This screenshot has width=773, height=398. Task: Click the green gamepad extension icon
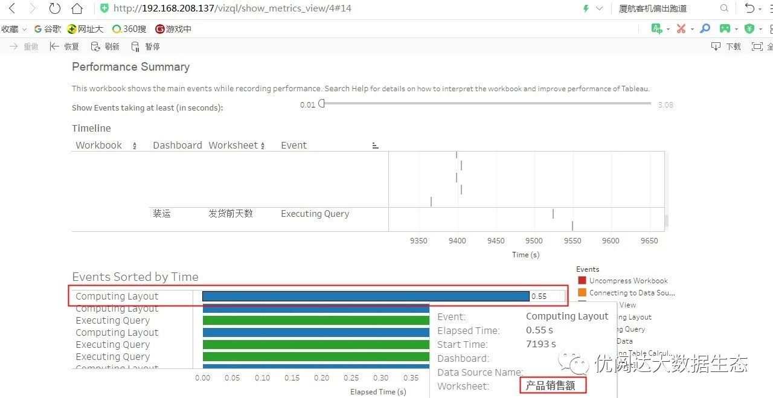click(726, 28)
